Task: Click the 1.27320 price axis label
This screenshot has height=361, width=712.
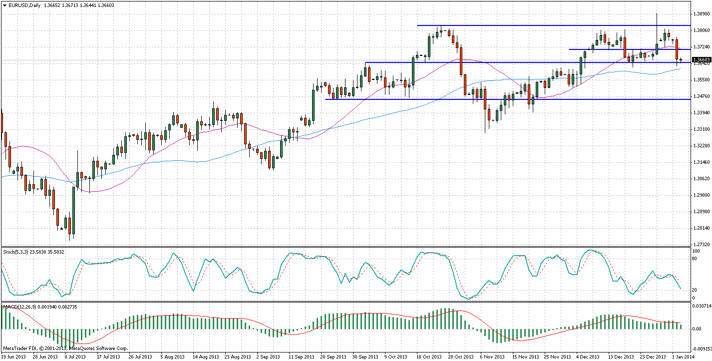Action: click(x=702, y=245)
